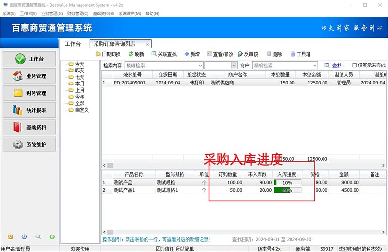Switch to 工作台 tab
The width and height of the screenshot is (388, 252).
(72, 44)
